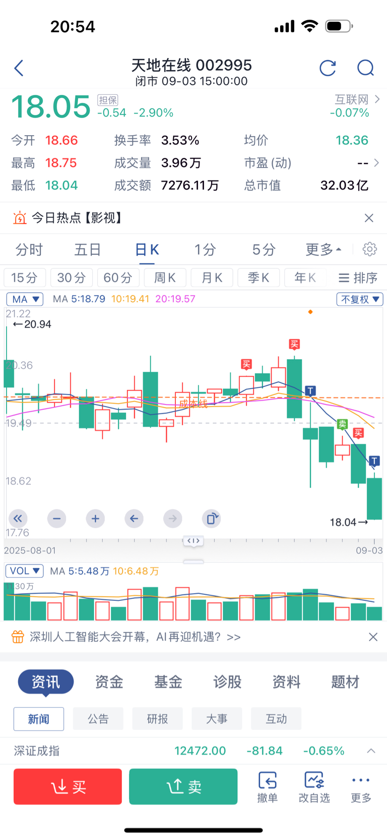This screenshot has width=387, height=840.
Task: Tap the 成本线 label on chart
Action: (193, 404)
